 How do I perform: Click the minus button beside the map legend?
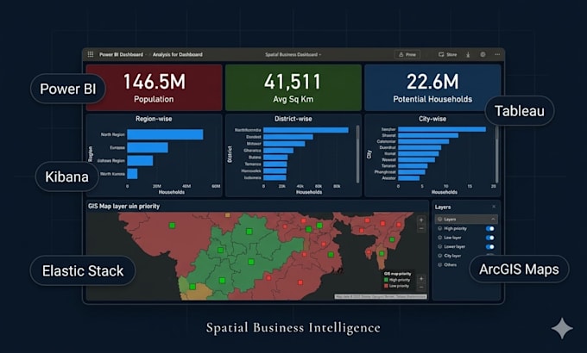point(421,287)
